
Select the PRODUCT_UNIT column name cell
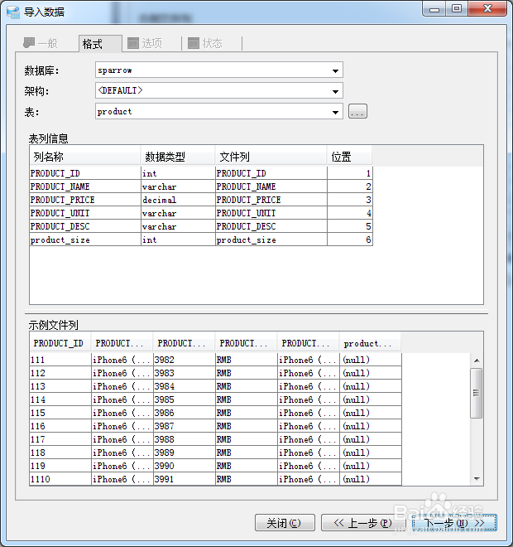tap(85, 213)
